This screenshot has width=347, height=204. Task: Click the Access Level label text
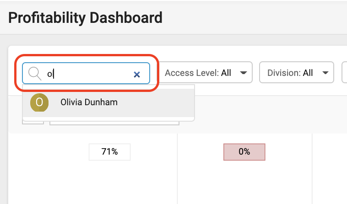pyautogui.click(x=192, y=73)
